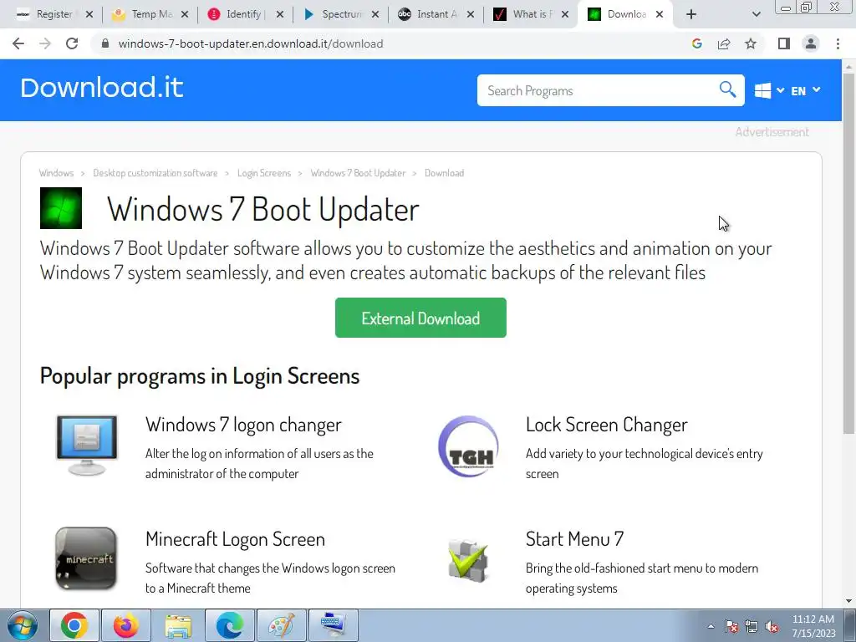The image size is (856, 642).
Task: Open the Minecraft Logon Screen title link
Action: (235, 539)
